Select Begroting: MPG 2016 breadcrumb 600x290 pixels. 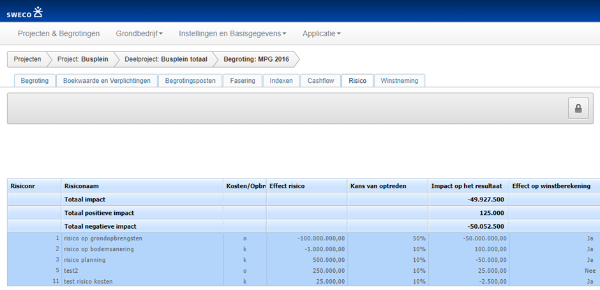point(255,59)
